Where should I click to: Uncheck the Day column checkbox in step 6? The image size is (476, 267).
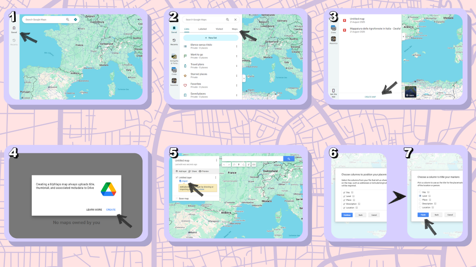pyautogui.click(x=344, y=192)
